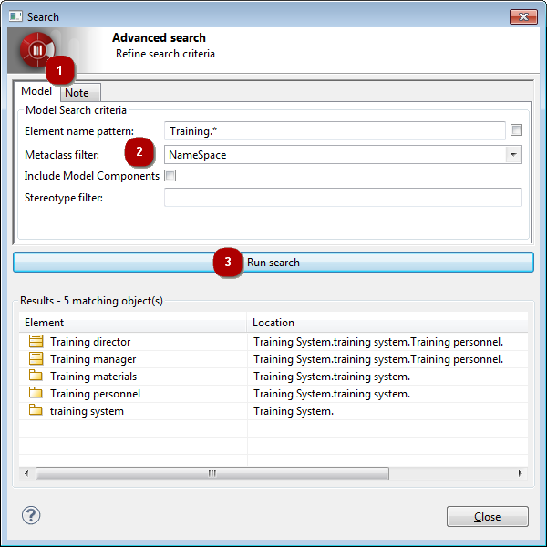Expand the Metaclass filter dropdown
Image resolution: width=547 pixels, height=547 pixels.
(x=514, y=155)
